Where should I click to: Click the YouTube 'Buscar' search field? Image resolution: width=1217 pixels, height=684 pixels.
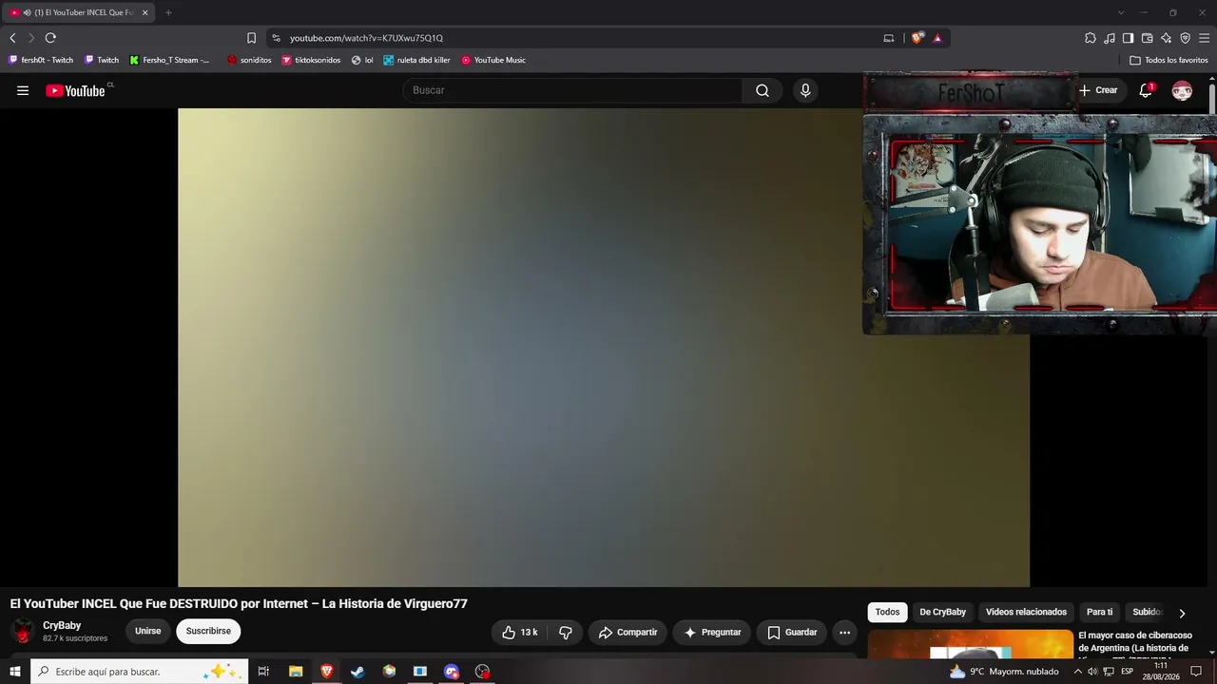572,90
